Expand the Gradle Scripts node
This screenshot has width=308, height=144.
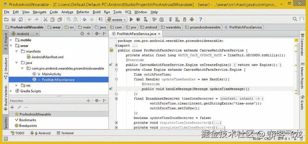(x=11, y=91)
